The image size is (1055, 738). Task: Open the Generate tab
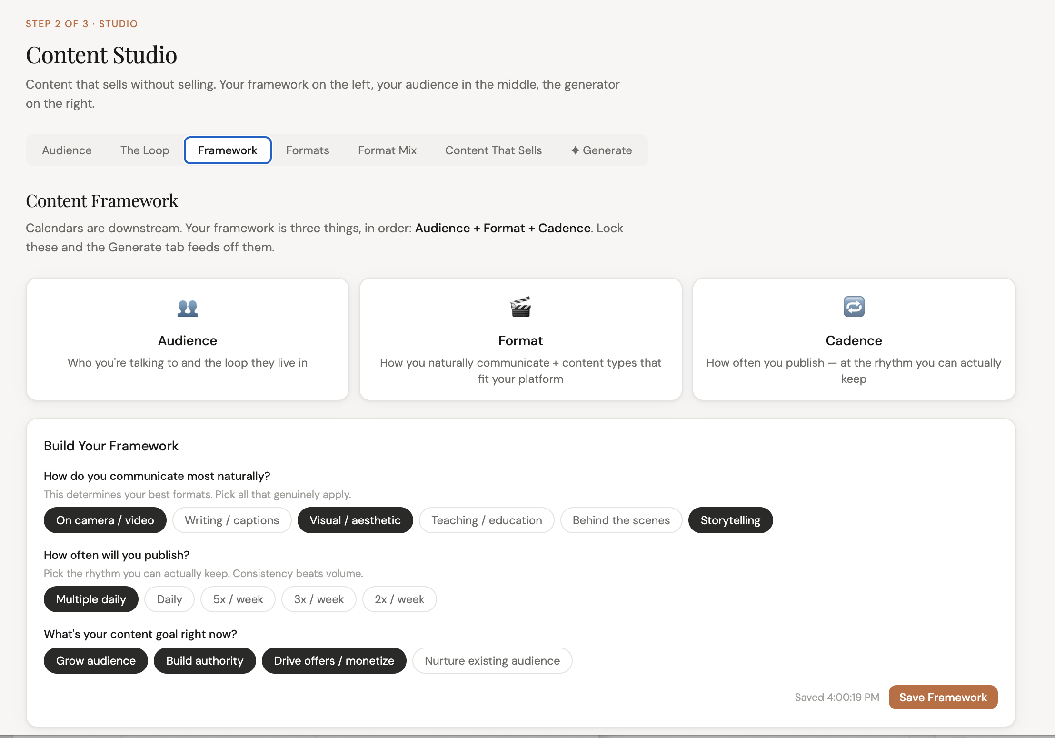pyautogui.click(x=601, y=150)
